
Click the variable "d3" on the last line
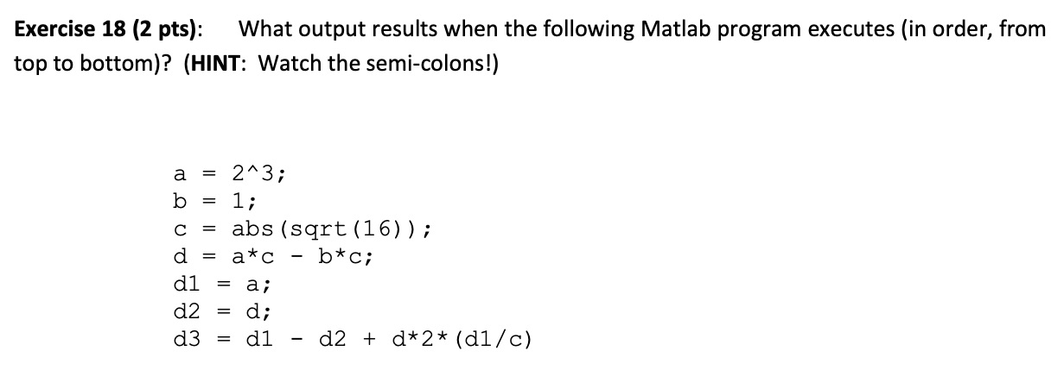tap(187, 339)
